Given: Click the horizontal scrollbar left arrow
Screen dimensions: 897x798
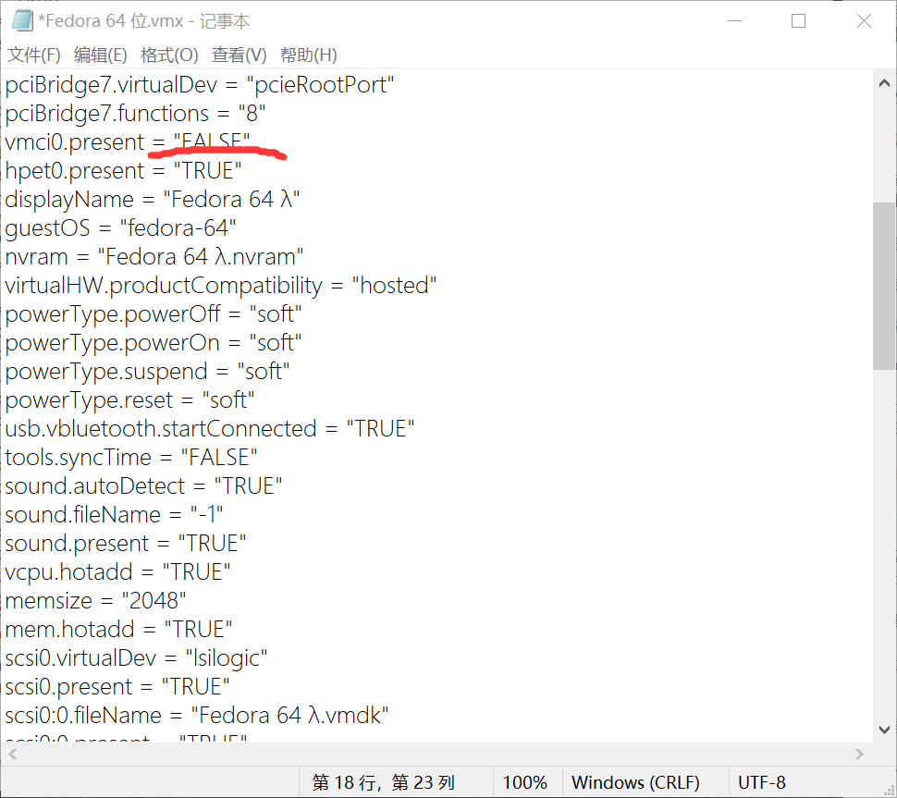Looking at the screenshot, I should [x=13, y=754].
